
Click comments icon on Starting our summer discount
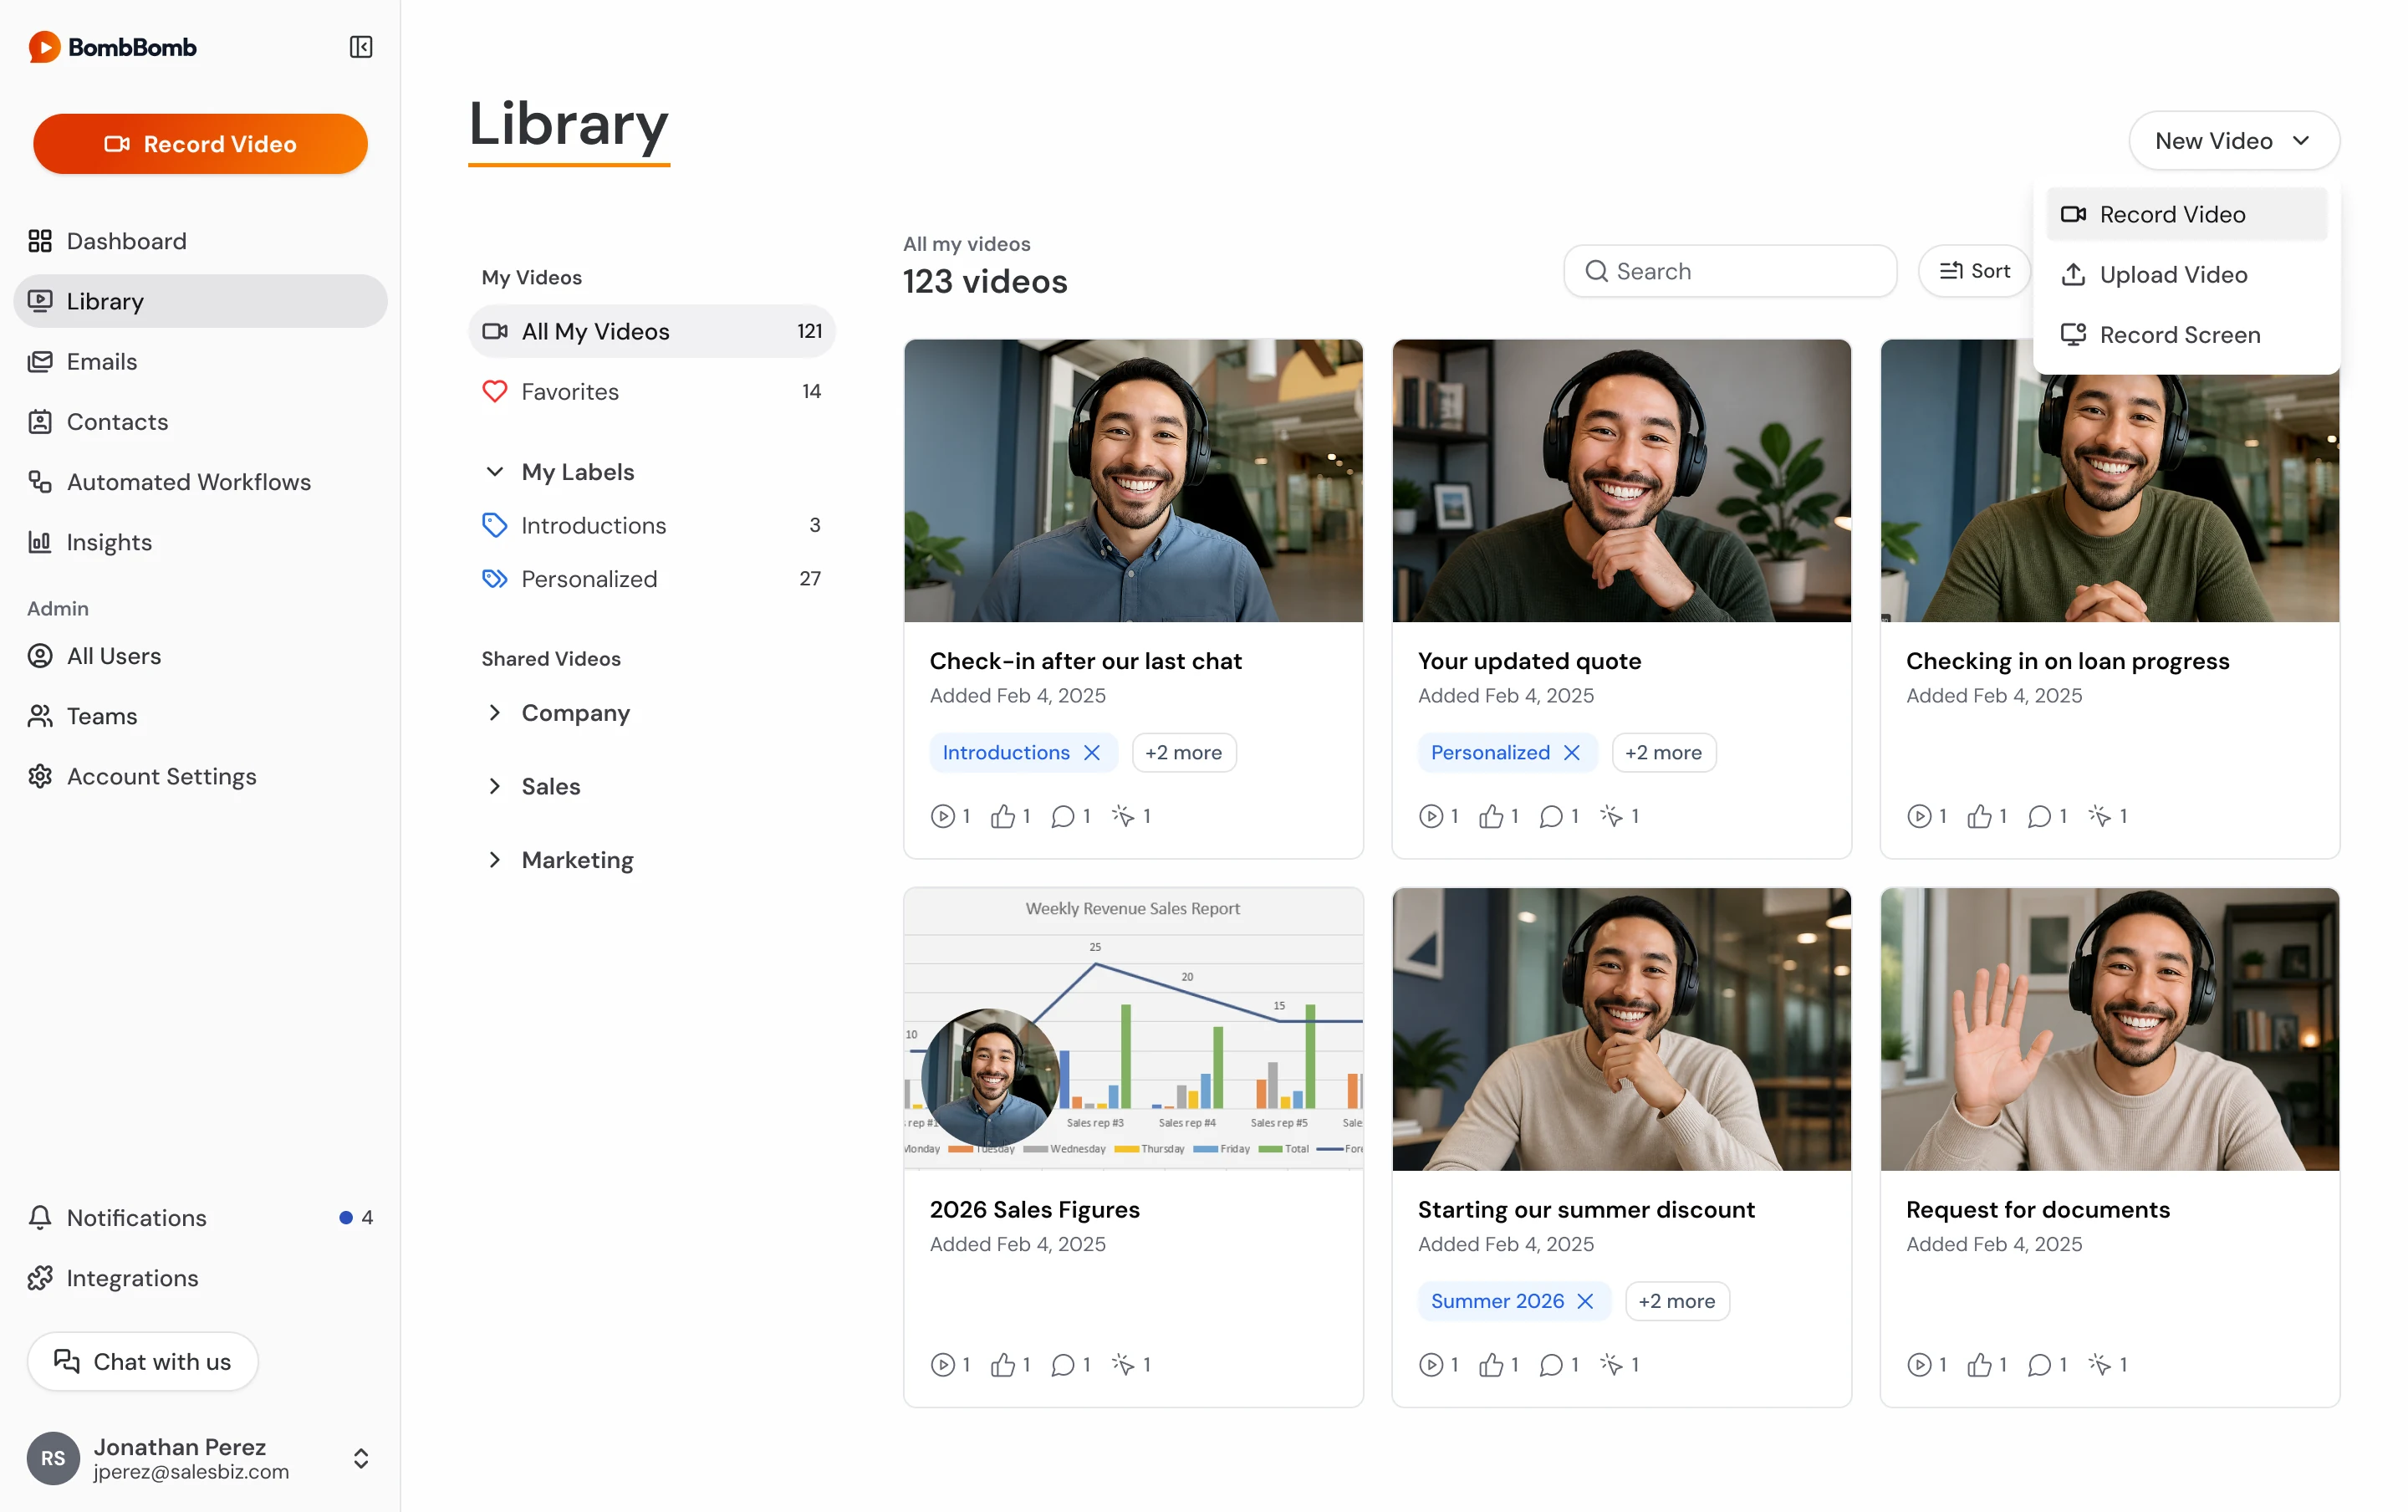click(x=1550, y=1365)
